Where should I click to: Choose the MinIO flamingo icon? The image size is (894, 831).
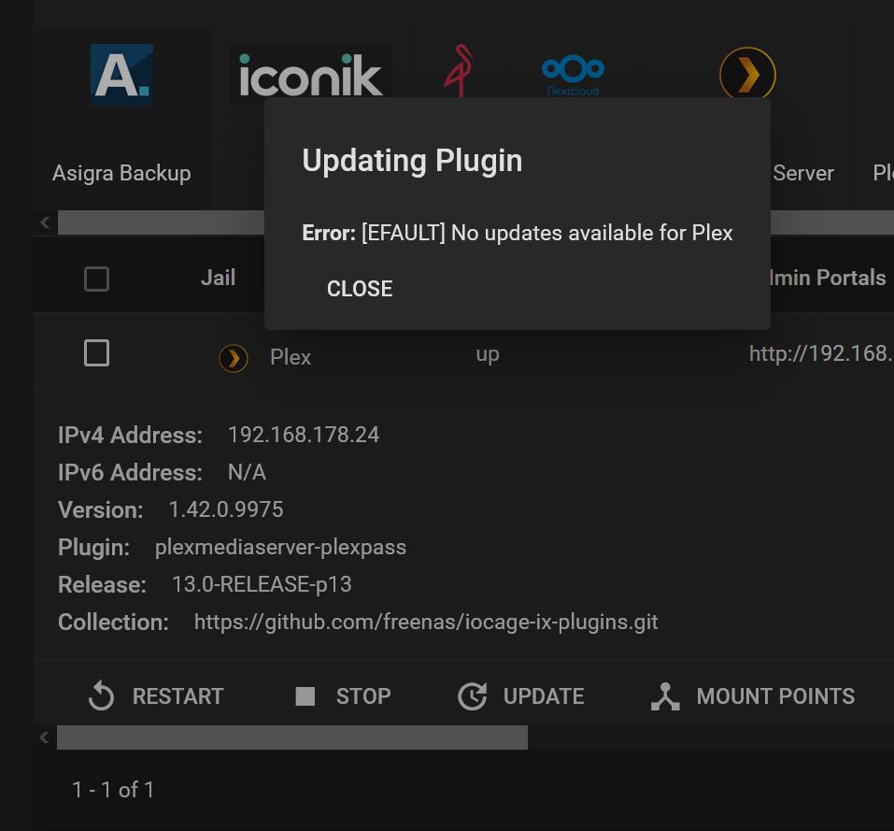(459, 71)
